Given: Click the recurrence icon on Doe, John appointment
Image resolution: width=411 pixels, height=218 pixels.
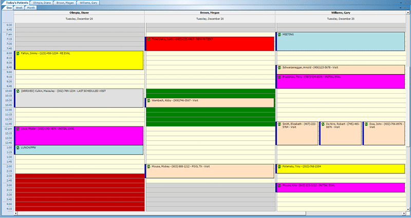Looking at the screenshot, I should tap(366, 124).
